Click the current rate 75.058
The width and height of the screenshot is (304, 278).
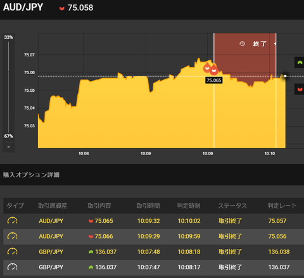click(80, 8)
